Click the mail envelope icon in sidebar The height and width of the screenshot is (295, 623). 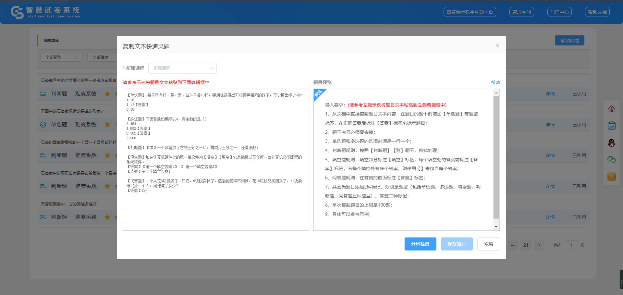coord(612,177)
